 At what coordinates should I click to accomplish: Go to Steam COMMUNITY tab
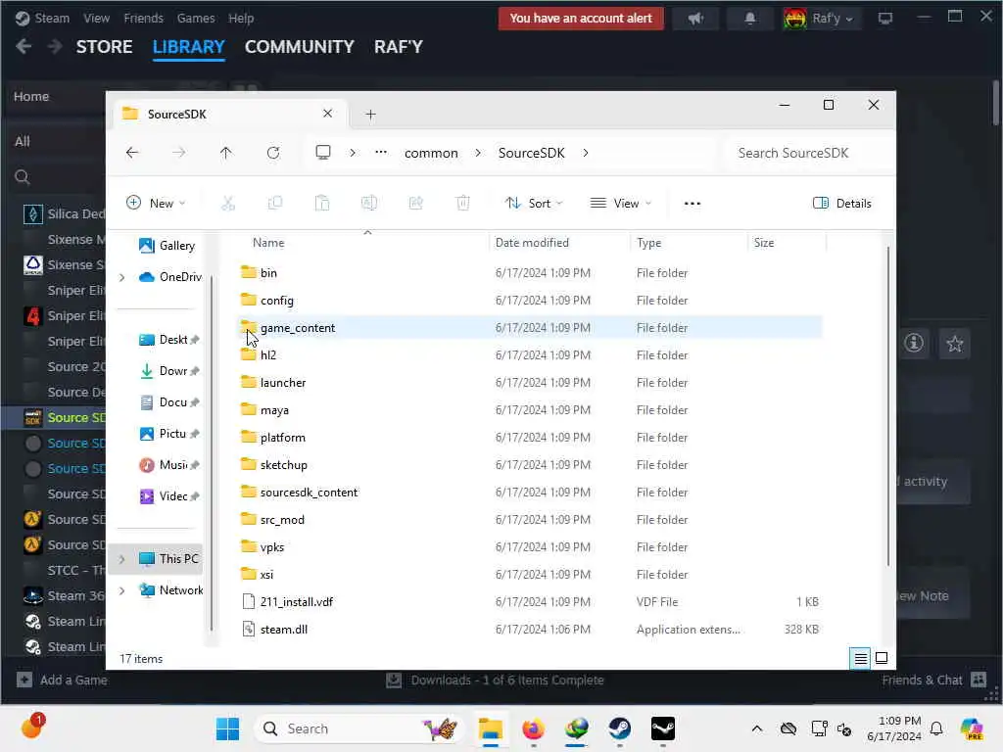[x=300, y=47]
